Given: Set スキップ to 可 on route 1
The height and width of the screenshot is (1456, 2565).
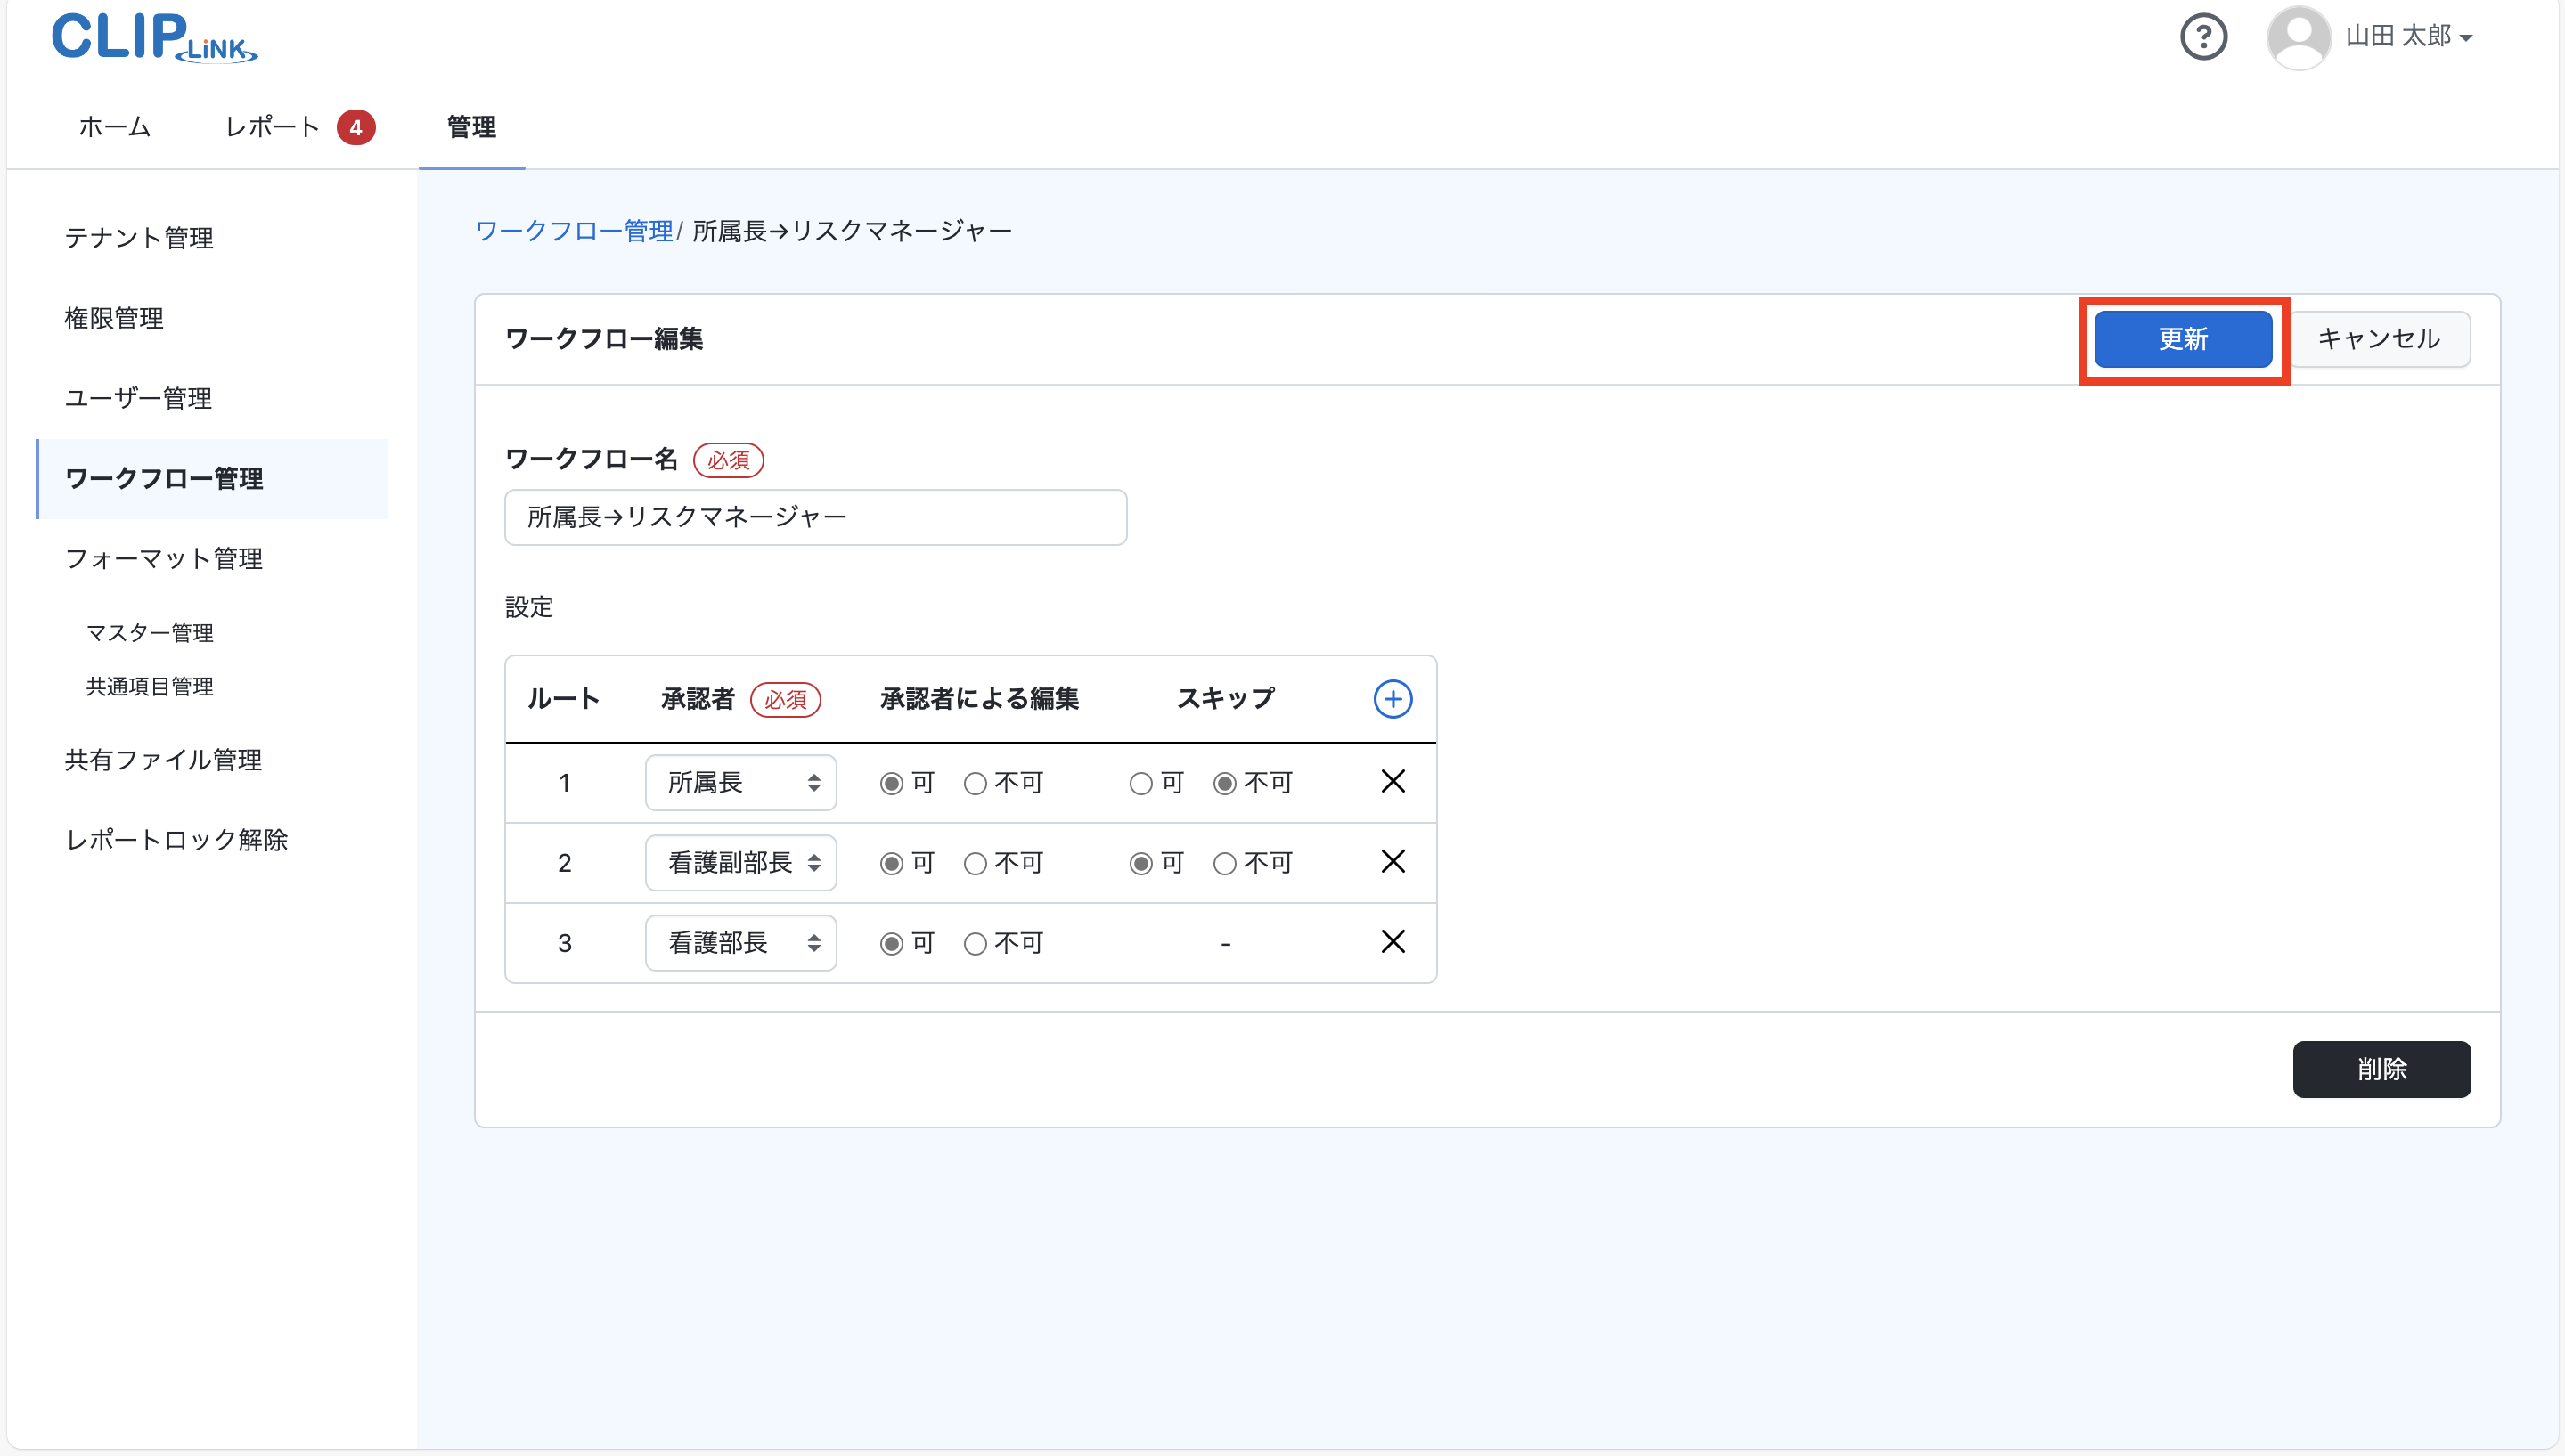Looking at the screenshot, I should click(1140, 782).
